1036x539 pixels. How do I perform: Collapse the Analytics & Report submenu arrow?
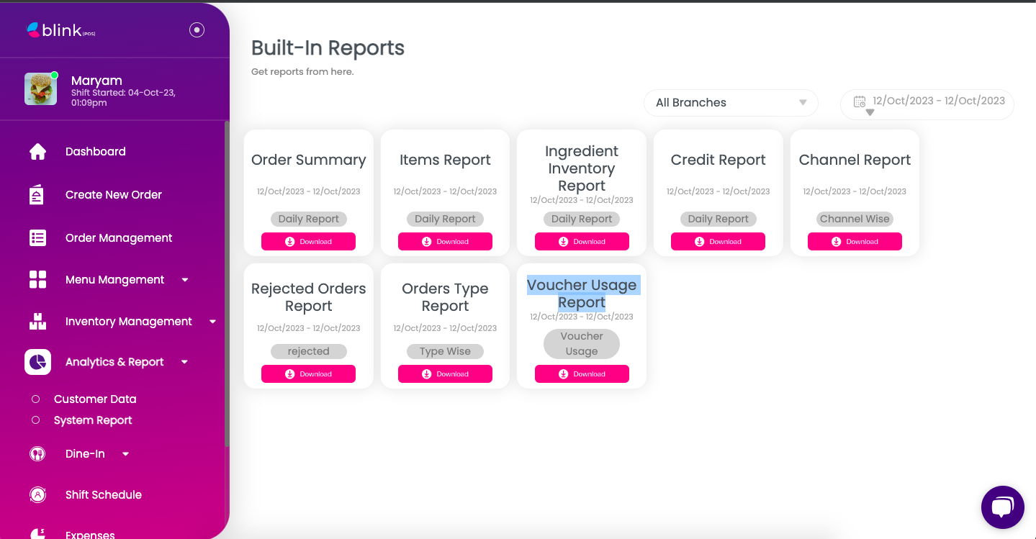pos(185,362)
